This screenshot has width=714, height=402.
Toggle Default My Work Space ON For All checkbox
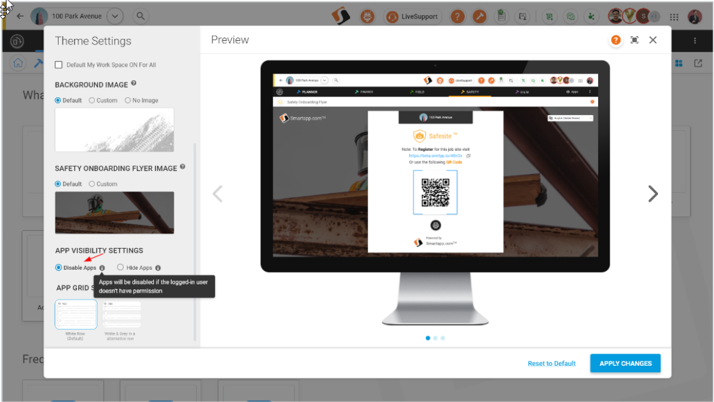tap(59, 65)
